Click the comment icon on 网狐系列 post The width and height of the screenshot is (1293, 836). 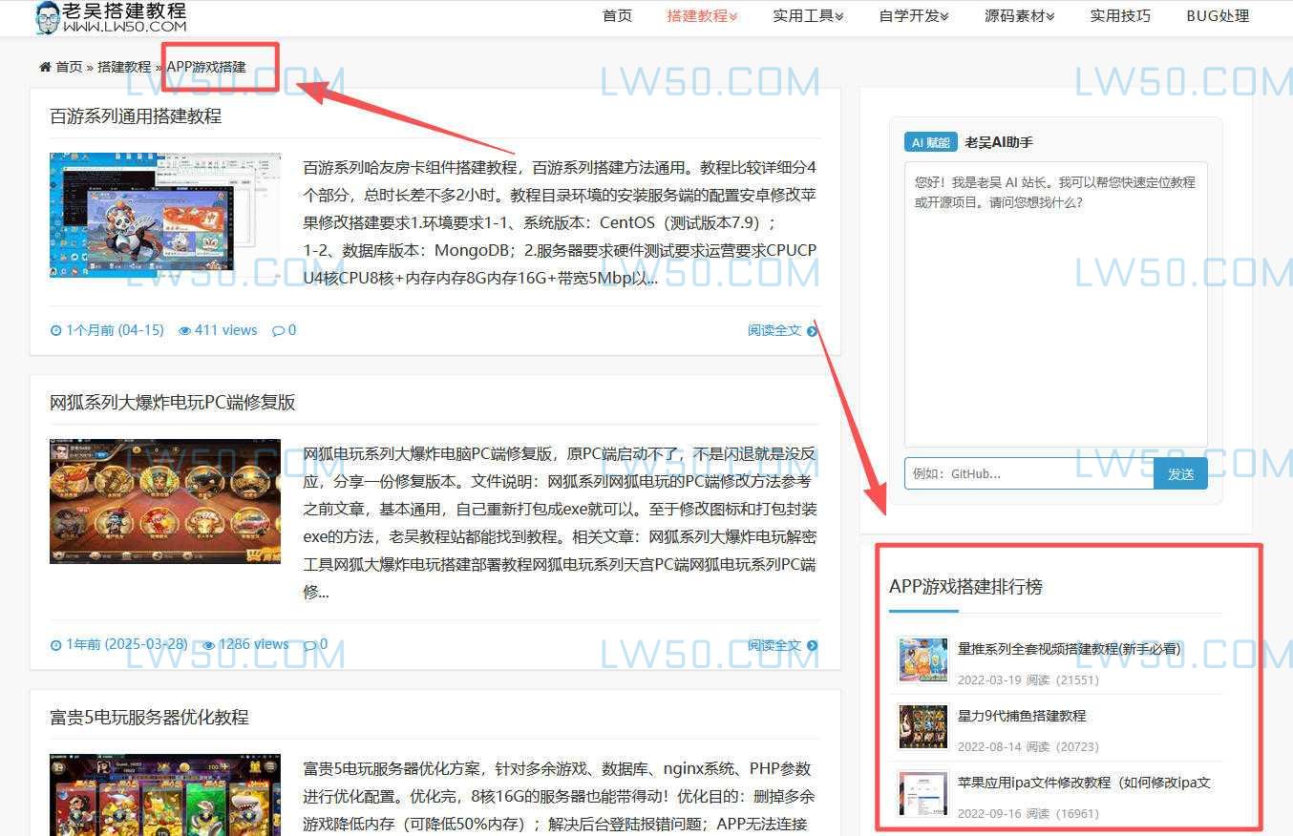[309, 645]
